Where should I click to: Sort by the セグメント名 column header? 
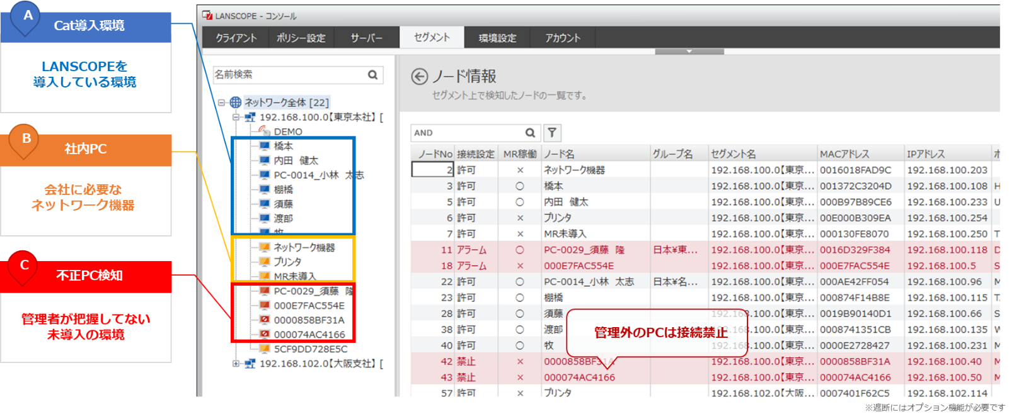tap(763, 154)
